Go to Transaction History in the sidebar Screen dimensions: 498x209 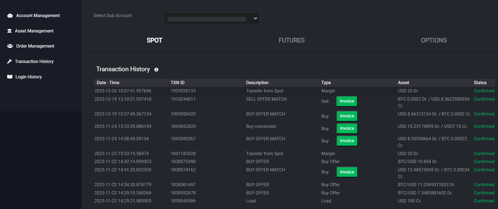pyautogui.click(x=34, y=61)
